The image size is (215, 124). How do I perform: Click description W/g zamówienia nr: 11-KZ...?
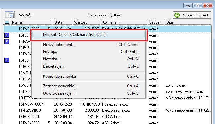pos(188,110)
